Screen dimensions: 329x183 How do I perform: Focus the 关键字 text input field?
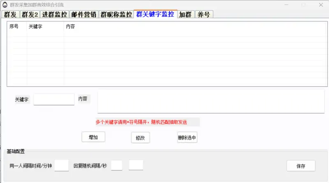click(54, 99)
